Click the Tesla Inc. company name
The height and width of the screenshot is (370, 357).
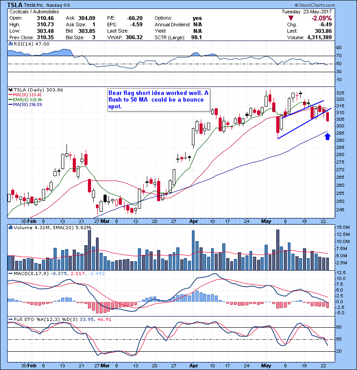[34, 5]
